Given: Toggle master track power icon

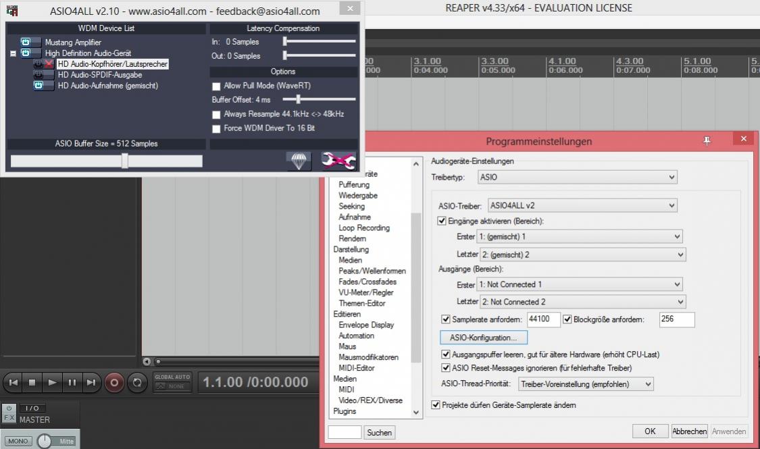Looking at the screenshot, I should click(x=9, y=408).
